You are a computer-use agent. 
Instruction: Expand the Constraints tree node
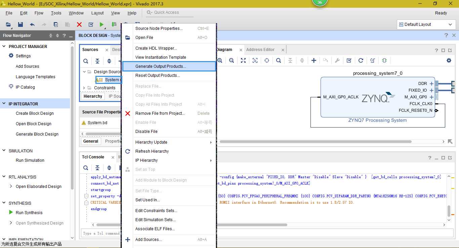click(x=84, y=88)
